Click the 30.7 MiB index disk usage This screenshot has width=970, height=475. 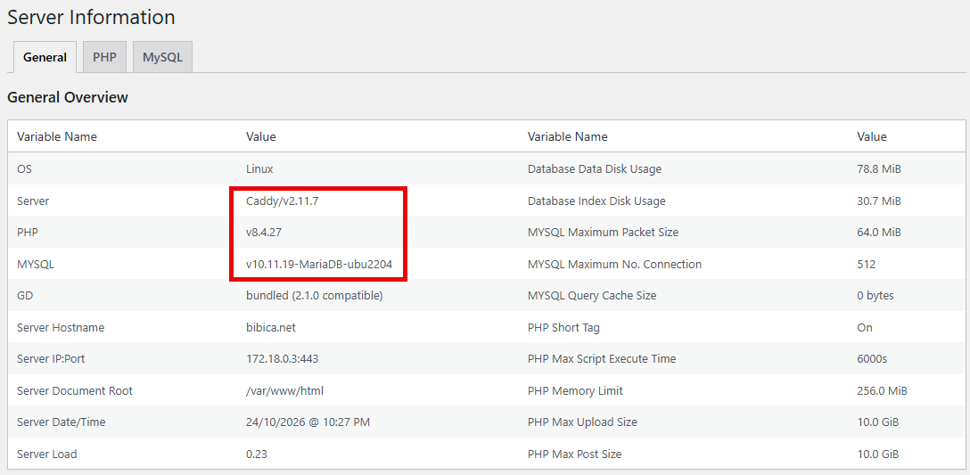[x=879, y=201]
